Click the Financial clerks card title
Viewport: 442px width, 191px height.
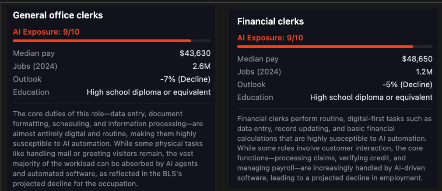(x=270, y=21)
